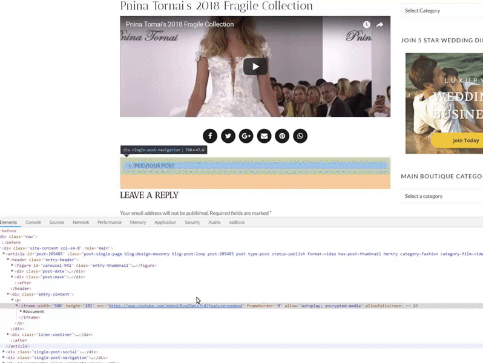Collapse the p element node
This screenshot has height=363, width=483.
(12, 300)
